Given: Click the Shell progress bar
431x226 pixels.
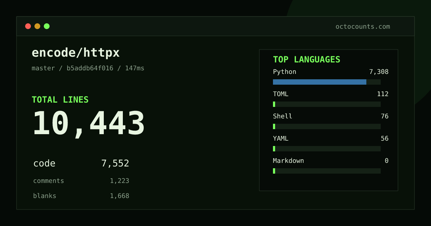Looking at the screenshot, I should 327,126.
